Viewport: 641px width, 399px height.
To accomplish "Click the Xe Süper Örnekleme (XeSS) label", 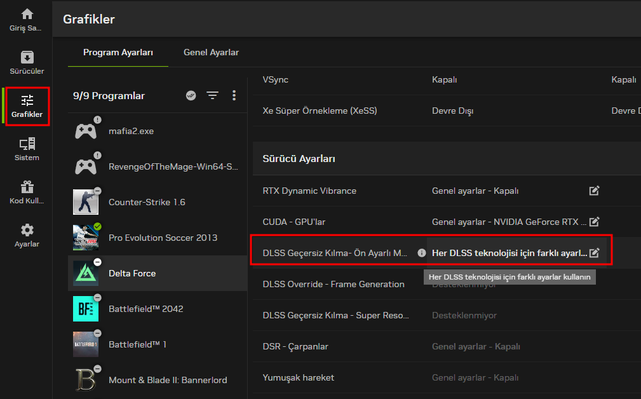I will click(320, 111).
